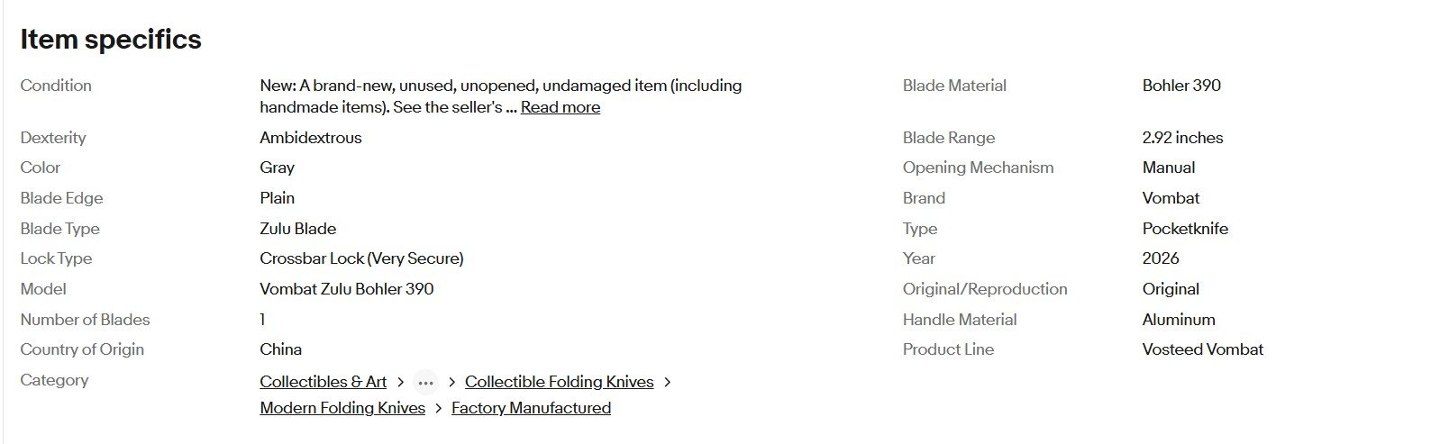The height and width of the screenshot is (444, 1440).
Task: Select the Crossbar Lock (Very Secure) text
Action: pyautogui.click(x=361, y=258)
